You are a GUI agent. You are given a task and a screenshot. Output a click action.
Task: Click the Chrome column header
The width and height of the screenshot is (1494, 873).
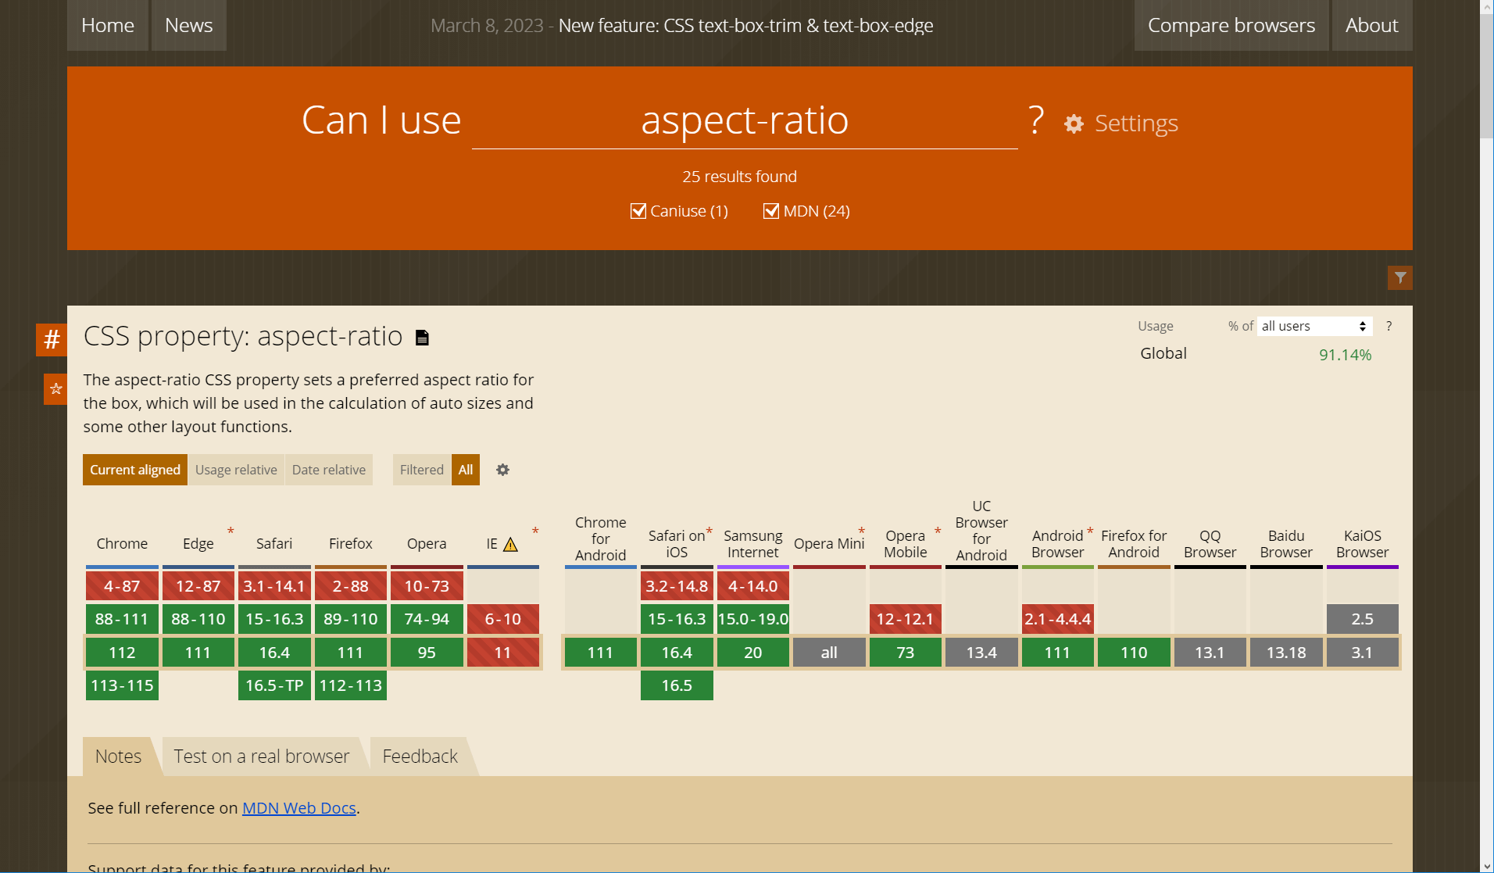pos(122,544)
